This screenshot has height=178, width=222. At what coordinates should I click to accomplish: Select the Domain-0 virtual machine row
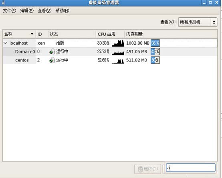(x=110, y=51)
